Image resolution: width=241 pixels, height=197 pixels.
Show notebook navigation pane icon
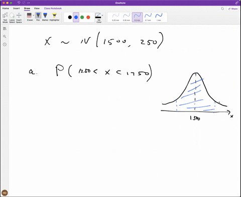[x=5, y=29]
